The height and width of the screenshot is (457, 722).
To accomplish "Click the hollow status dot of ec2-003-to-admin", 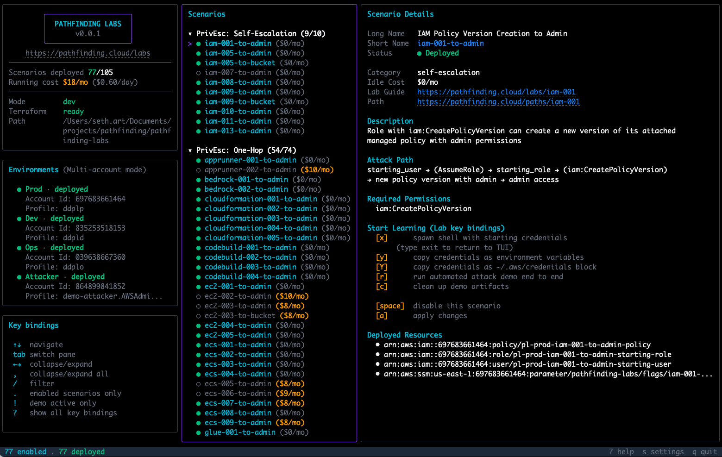I will (199, 306).
